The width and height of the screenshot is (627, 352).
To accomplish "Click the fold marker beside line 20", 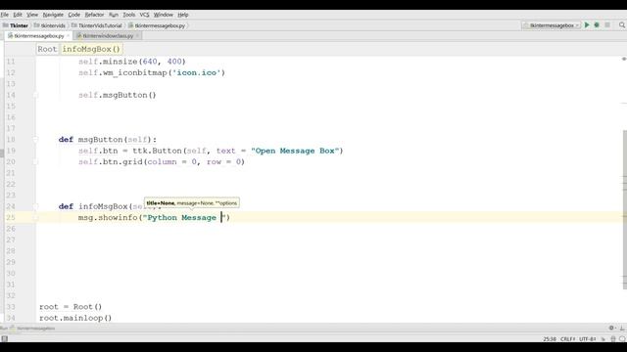I will coord(35,161).
